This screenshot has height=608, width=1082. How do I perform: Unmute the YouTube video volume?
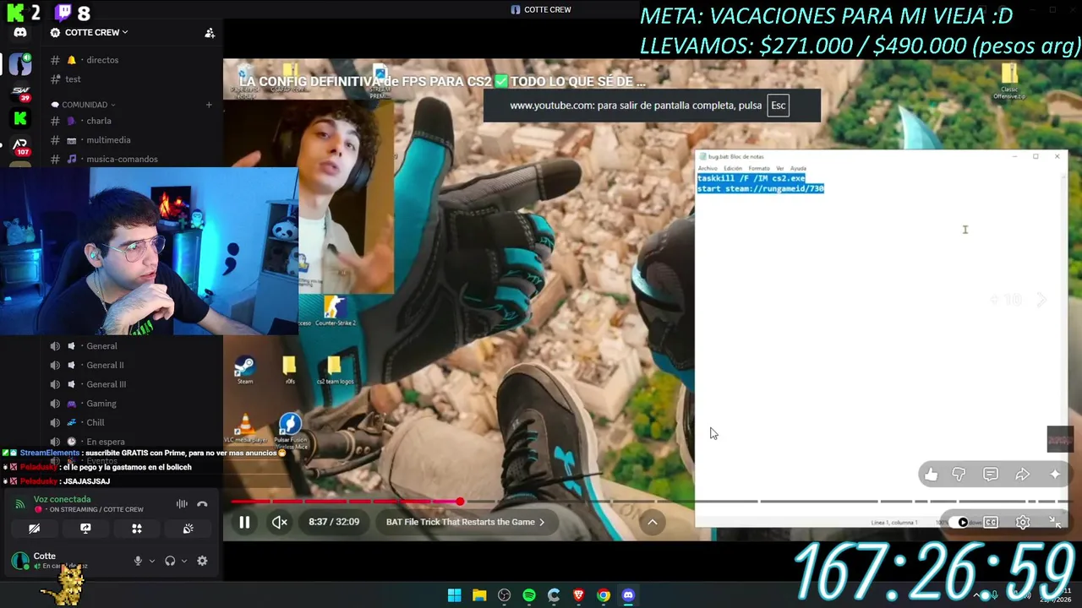pyautogui.click(x=280, y=522)
